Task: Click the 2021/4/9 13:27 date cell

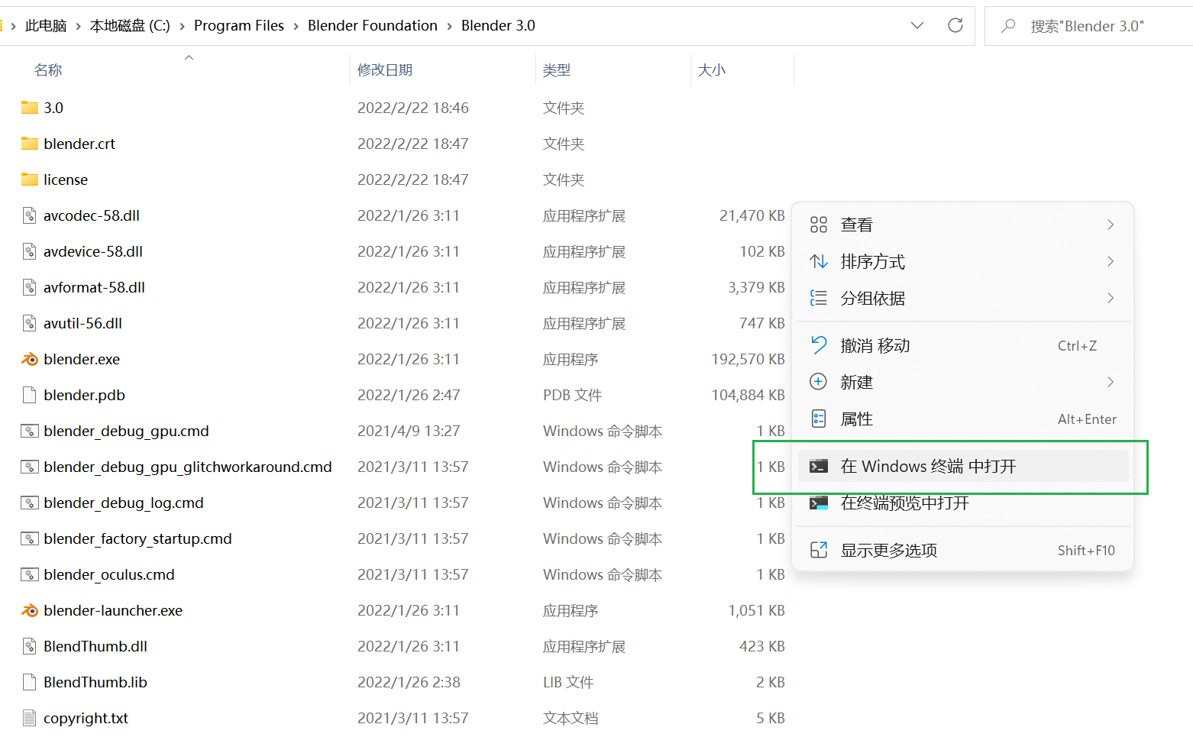Action: pyautogui.click(x=409, y=431)
